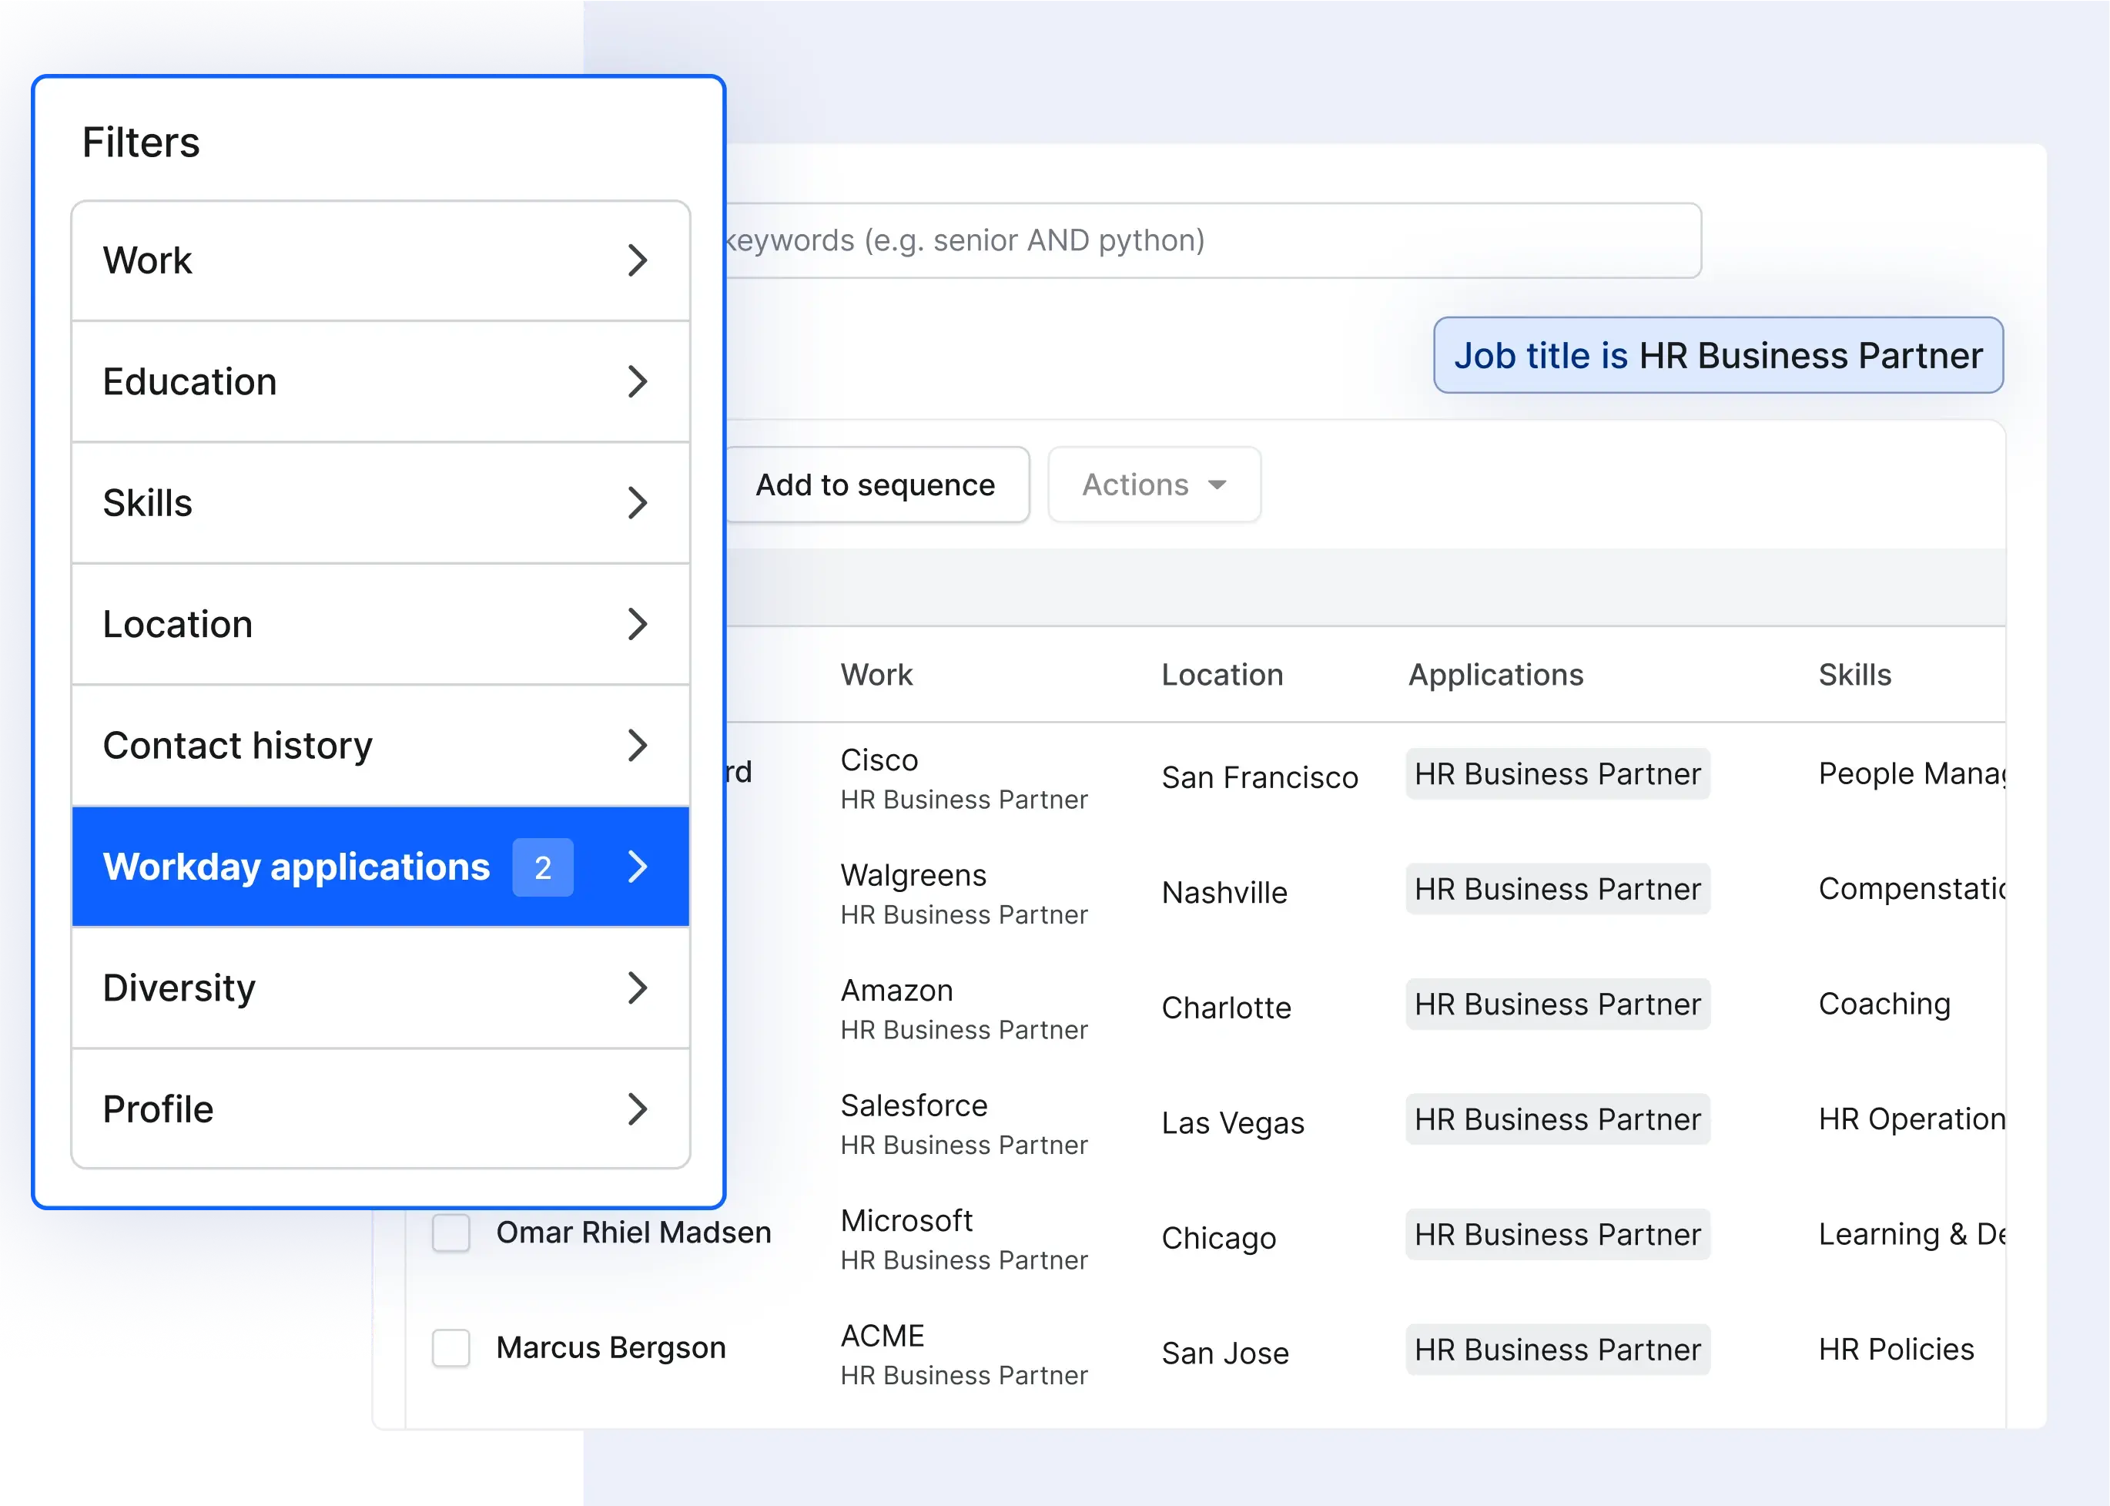
Task: Click the Filters panel heading
Action: pos(141,143)
